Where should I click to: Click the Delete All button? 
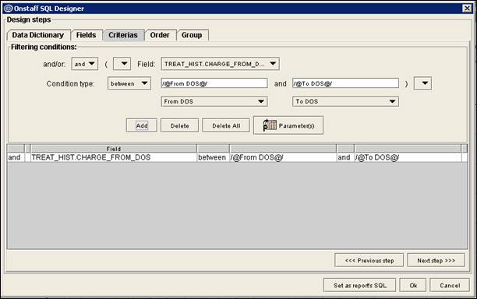point(226,125)
